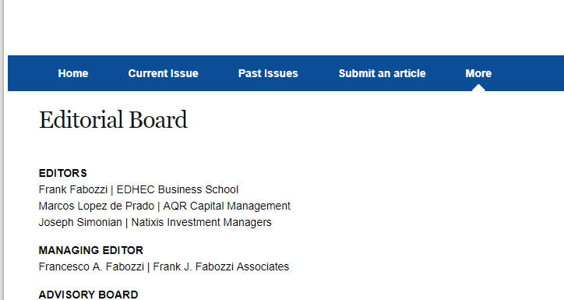
Task: Click the AQR Capital Management affiliation
Action: (x=227, y=206)
